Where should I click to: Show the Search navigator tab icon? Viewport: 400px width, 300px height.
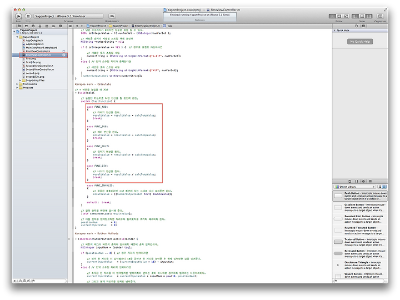33,26
